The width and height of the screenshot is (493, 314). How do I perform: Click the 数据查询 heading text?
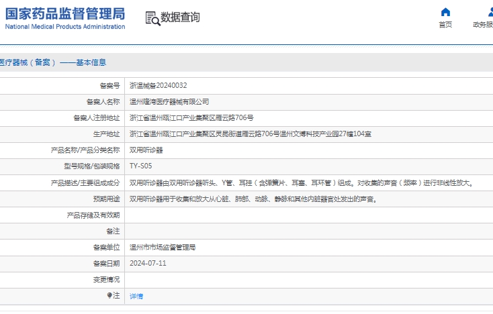(x=180, y=17)
